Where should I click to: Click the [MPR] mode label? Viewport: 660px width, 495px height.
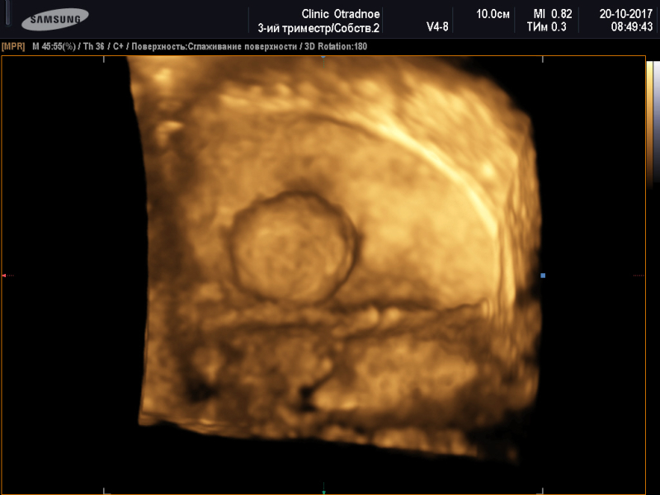click(13, 46)
